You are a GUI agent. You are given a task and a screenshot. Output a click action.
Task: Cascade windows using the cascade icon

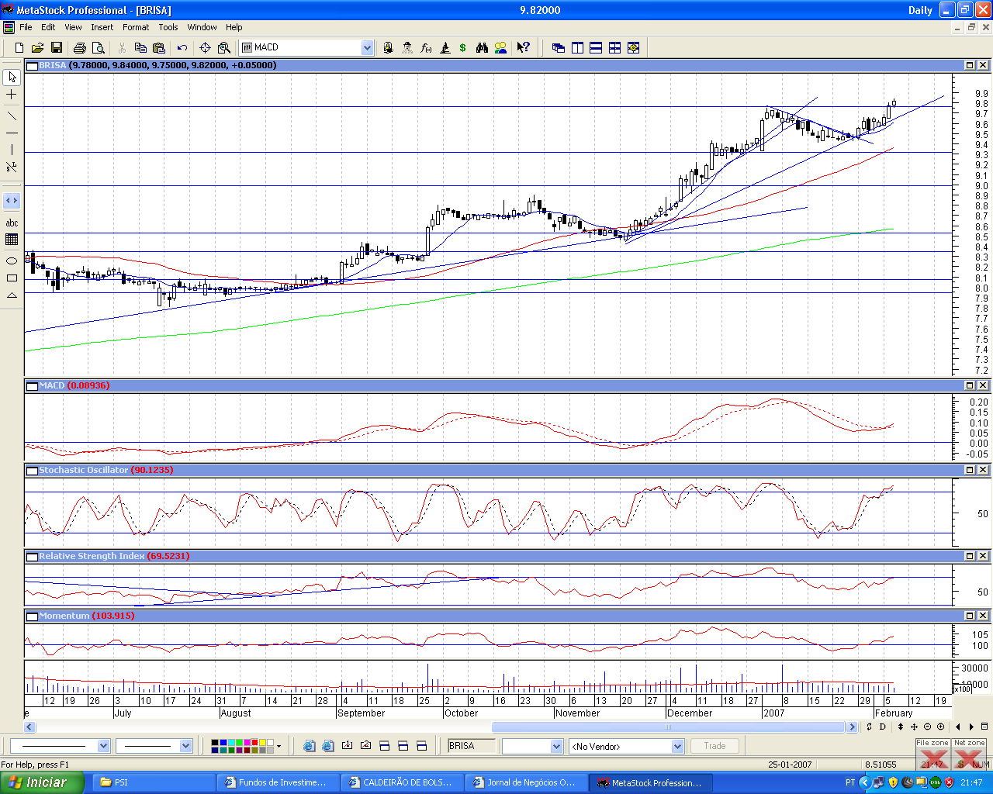click(559, 48)
